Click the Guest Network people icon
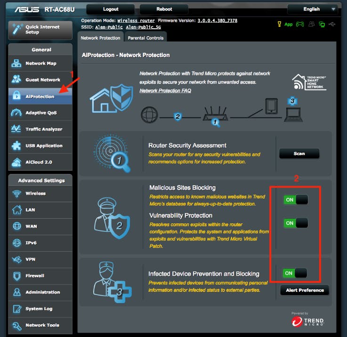The image size is (347, 337). pyautogui.click(x=16, y=79)
